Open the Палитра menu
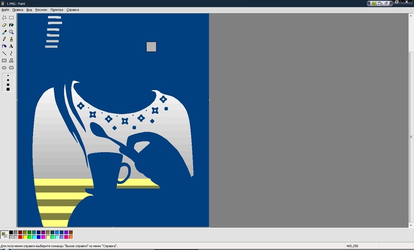This screenshot has height=250, width=414. point(57,10)
